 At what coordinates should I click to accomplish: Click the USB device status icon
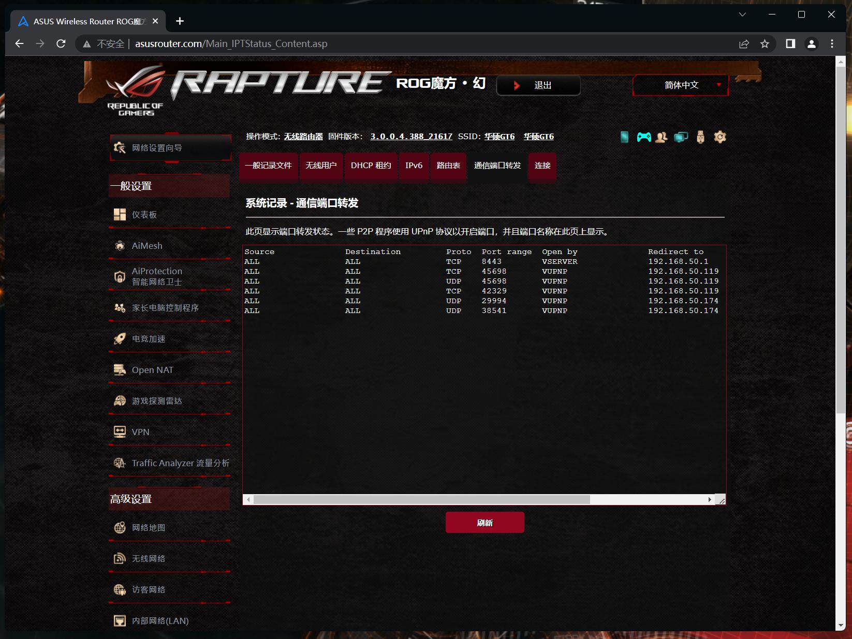tap(700, 137)
